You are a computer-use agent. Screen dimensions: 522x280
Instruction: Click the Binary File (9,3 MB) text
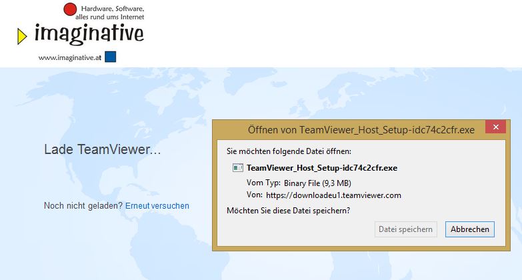point(317,183)
